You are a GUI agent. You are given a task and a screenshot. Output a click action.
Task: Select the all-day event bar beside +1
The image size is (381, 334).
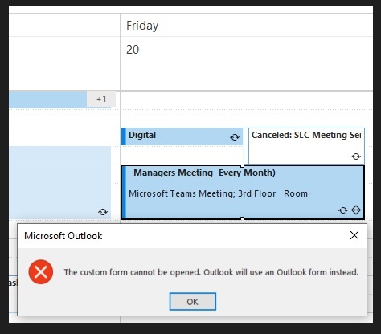click(x=47, y=100)
